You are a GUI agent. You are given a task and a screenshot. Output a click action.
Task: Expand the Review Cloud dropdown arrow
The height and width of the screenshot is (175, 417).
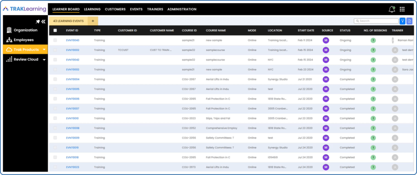(x=44, y=60)
